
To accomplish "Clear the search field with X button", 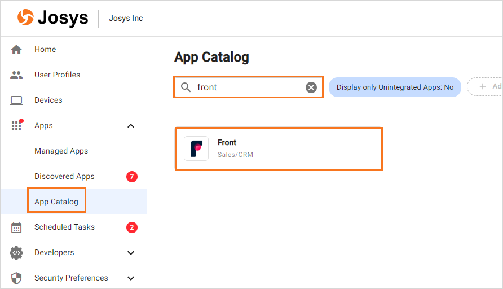I will click(x=311, y=87).
